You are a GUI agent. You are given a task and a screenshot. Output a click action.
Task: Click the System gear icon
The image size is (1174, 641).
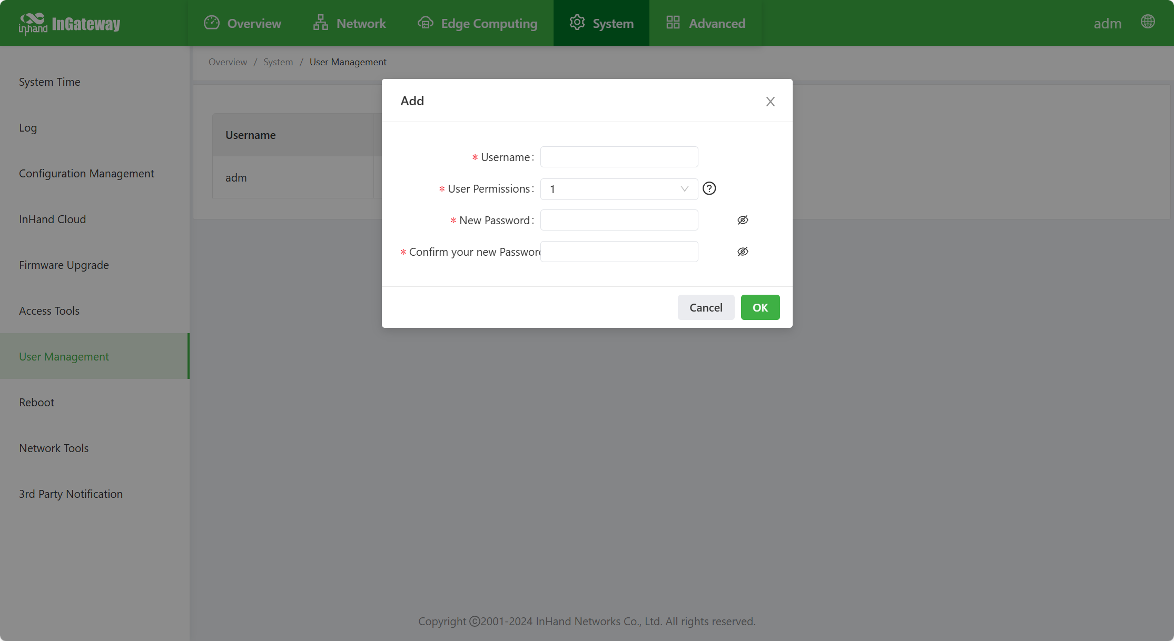coord(577,23)
